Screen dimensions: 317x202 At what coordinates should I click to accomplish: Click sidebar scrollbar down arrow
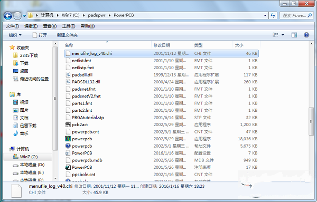tap(55, 178)
